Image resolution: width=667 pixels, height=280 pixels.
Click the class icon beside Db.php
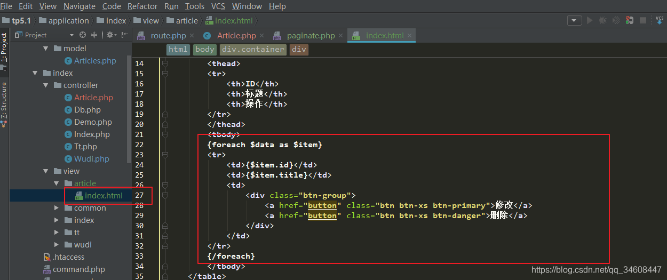coord(68,110)
